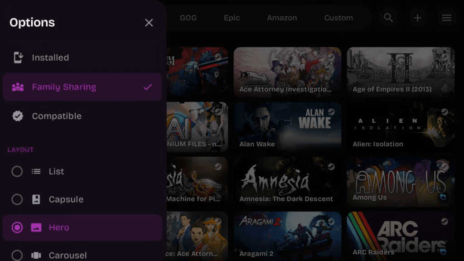The height and width of the screenshot is (261, 464).
Task: Open the Aragami 2 game card
Action: [x=287, y=237]
